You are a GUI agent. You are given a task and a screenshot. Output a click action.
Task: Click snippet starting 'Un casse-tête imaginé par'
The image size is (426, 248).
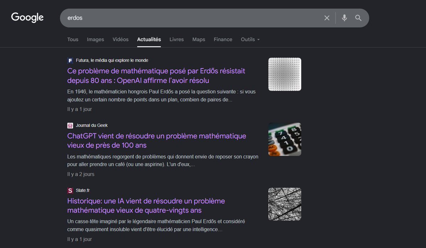(156, 225)
